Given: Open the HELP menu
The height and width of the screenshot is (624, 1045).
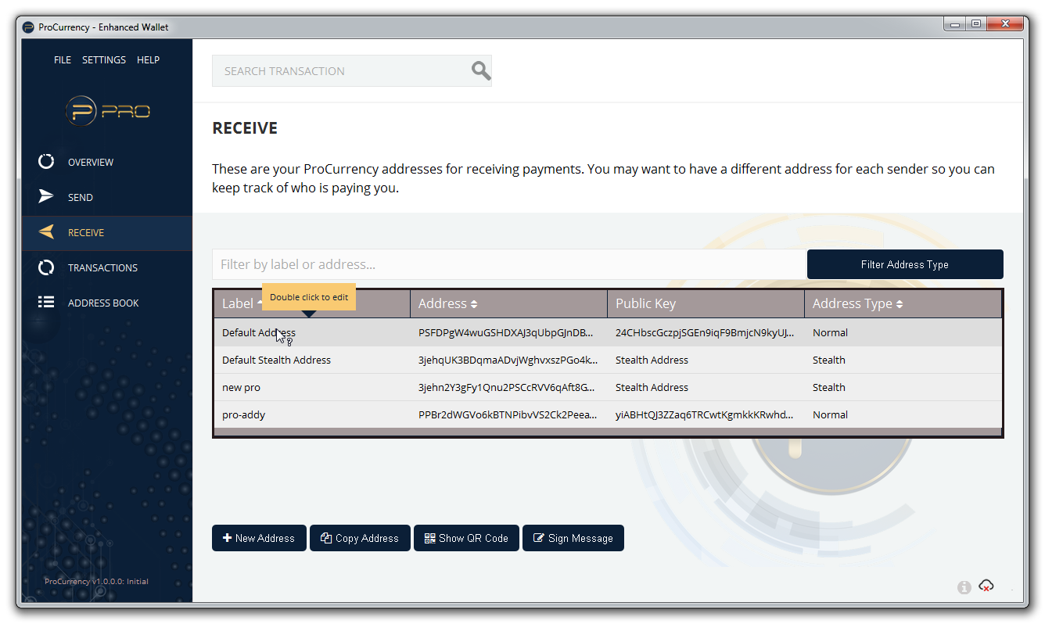Looking at the screenshot, I should [x=148, y=60].
